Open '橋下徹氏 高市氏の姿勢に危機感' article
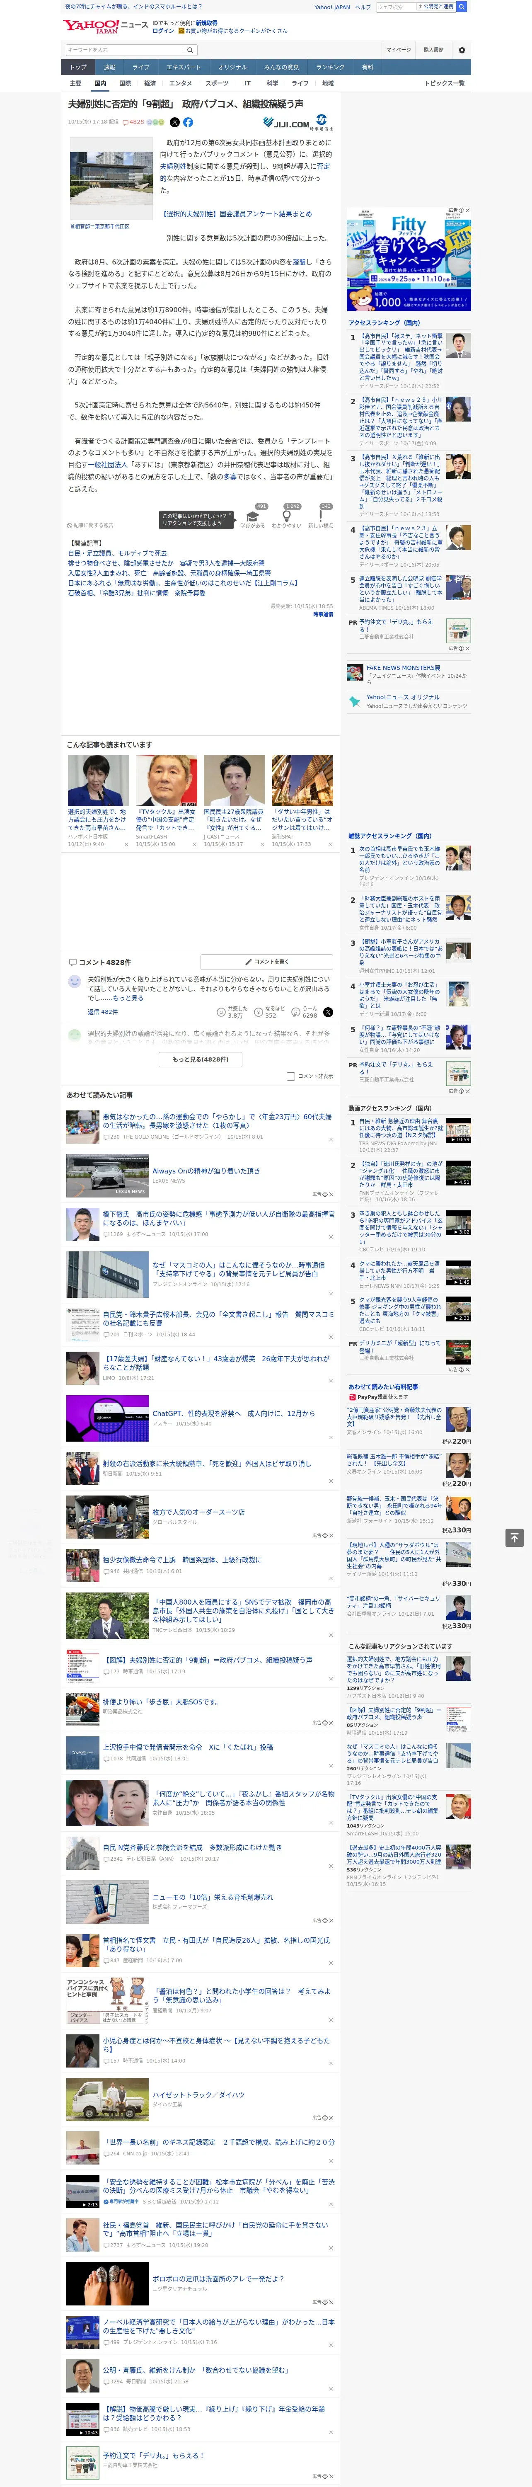This screenshot has width=532, height=2487. [x=218, y=1218]
